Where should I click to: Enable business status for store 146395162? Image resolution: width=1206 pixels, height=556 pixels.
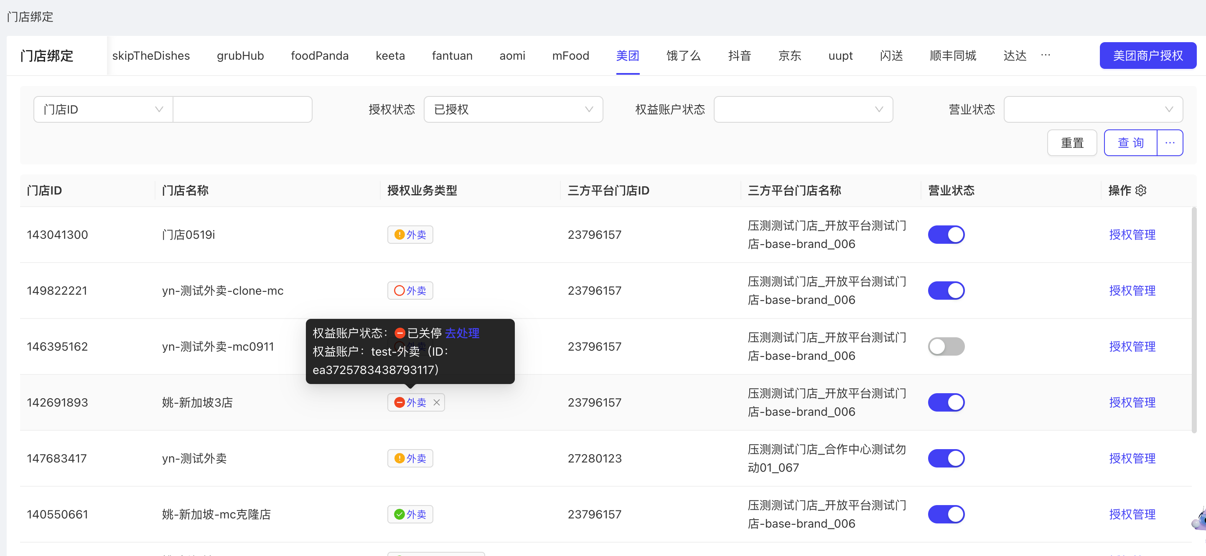click(946, 346)
